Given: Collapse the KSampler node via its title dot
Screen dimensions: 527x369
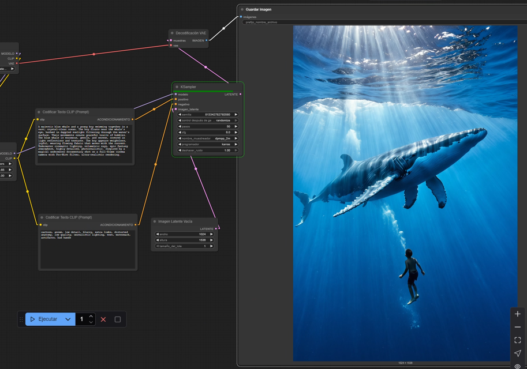Looking at the screenshot, I should (177, 87).
